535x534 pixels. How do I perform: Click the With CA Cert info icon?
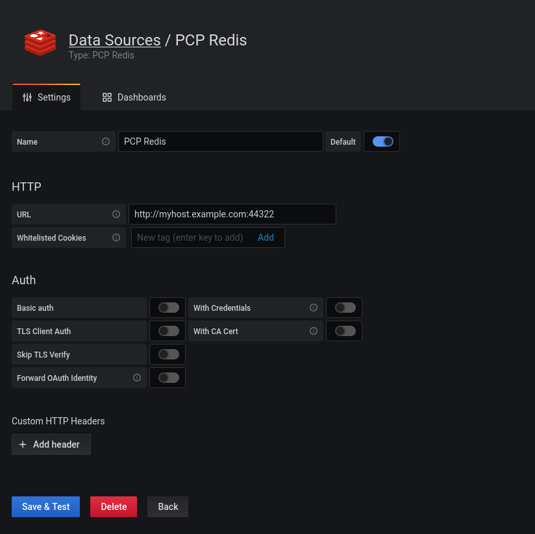point(314,331)
